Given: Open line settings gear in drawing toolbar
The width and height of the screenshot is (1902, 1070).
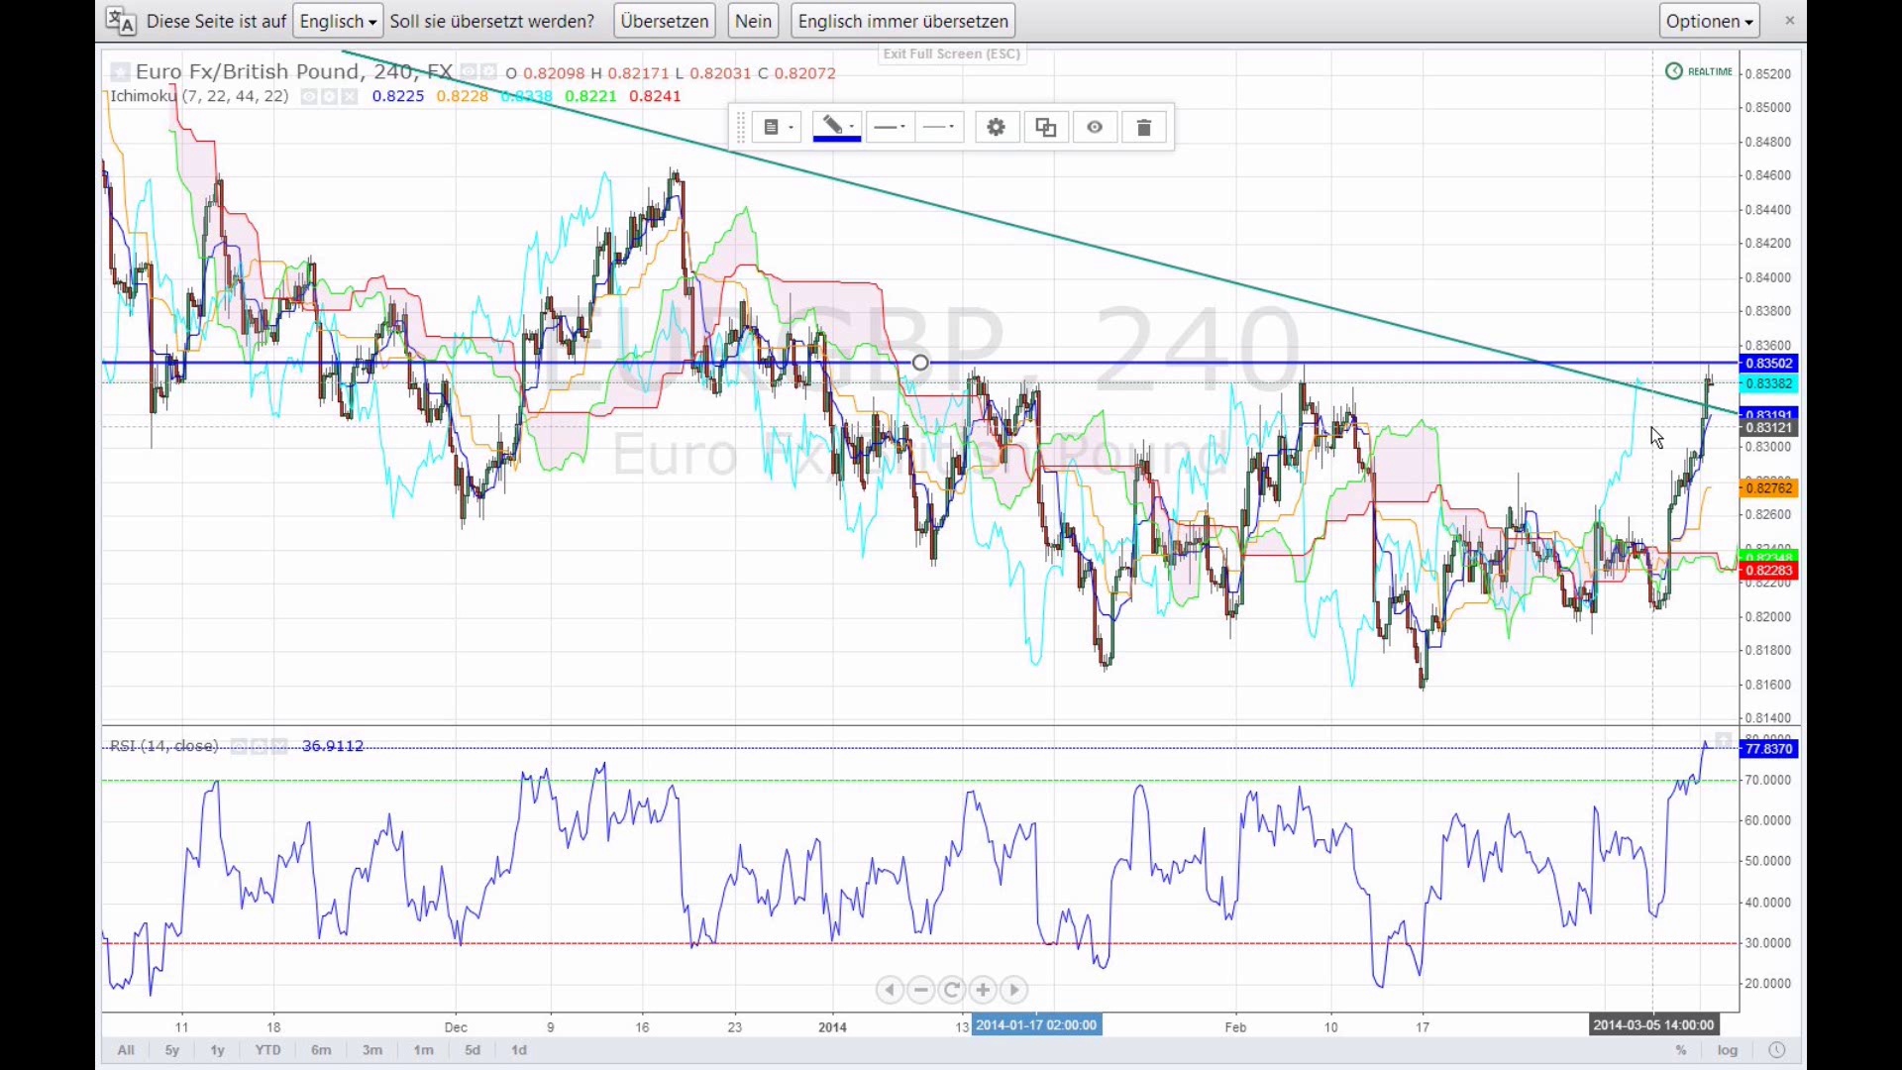Looking at the screenshot, I should coord(997,127).
